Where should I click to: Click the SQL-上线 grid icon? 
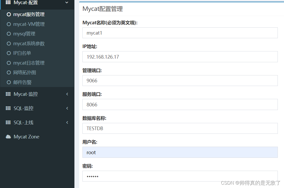click(x=8, y=122)
